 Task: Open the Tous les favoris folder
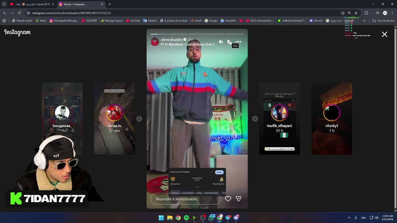383,21
